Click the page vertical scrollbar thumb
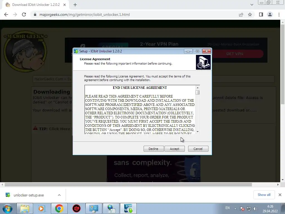This screenshot has width=285, height=214. [282, 64]
